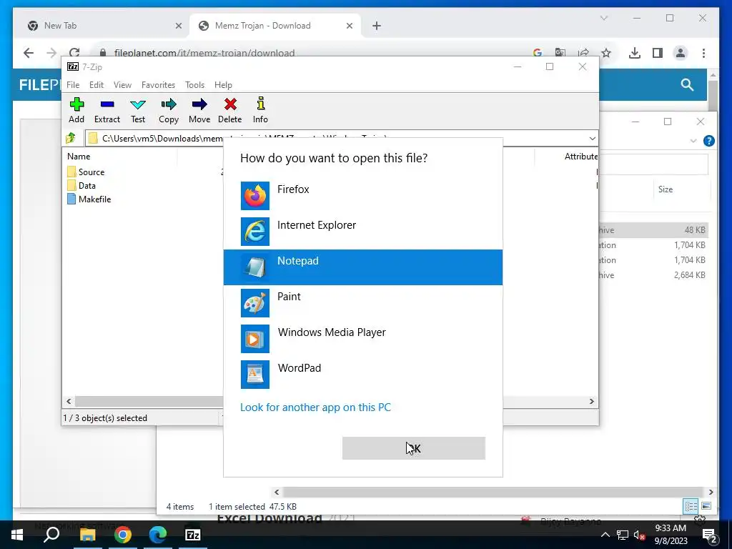Choose Windows Media Player in the list
The width and height of the screenshot is (732, 549).
click(363, 338)
